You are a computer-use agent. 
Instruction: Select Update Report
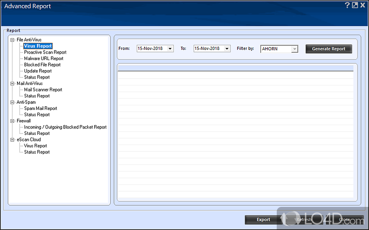(38, 71)
